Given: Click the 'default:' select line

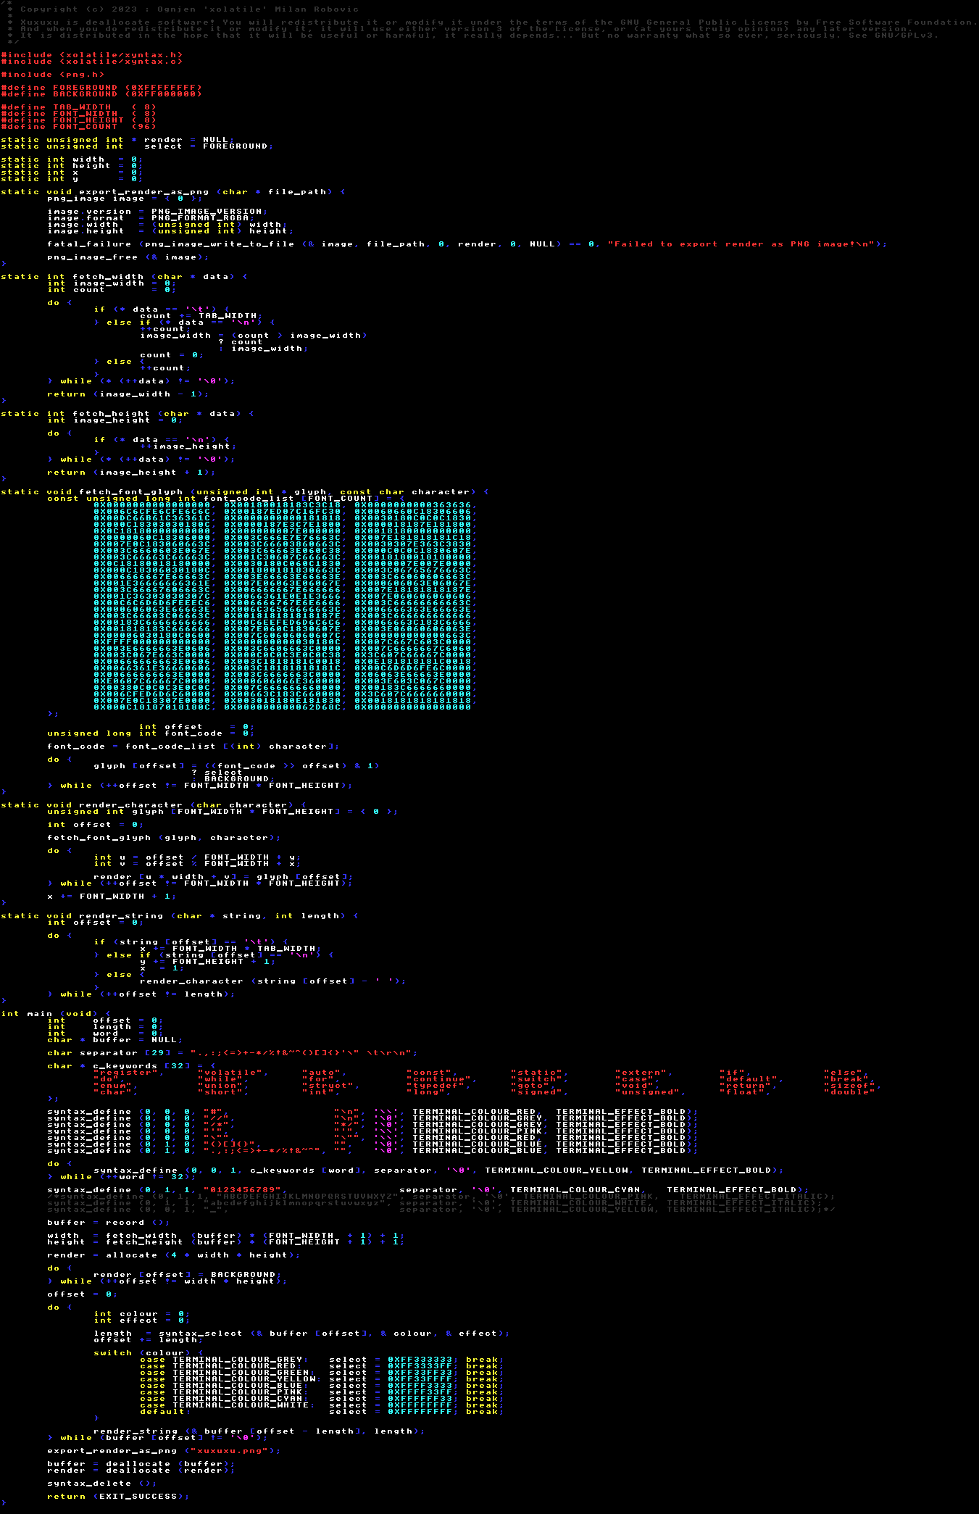Looking at the screenshot, I should pyautogui.click(x=322, y=1412).
